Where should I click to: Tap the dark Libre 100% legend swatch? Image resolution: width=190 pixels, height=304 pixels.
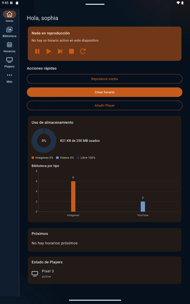78,158
